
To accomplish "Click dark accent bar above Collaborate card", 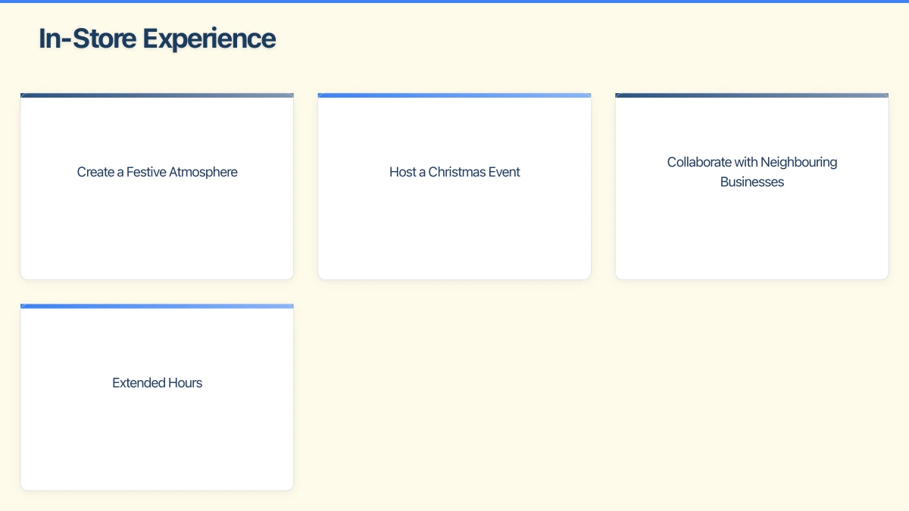I will (x=751, y=95).
